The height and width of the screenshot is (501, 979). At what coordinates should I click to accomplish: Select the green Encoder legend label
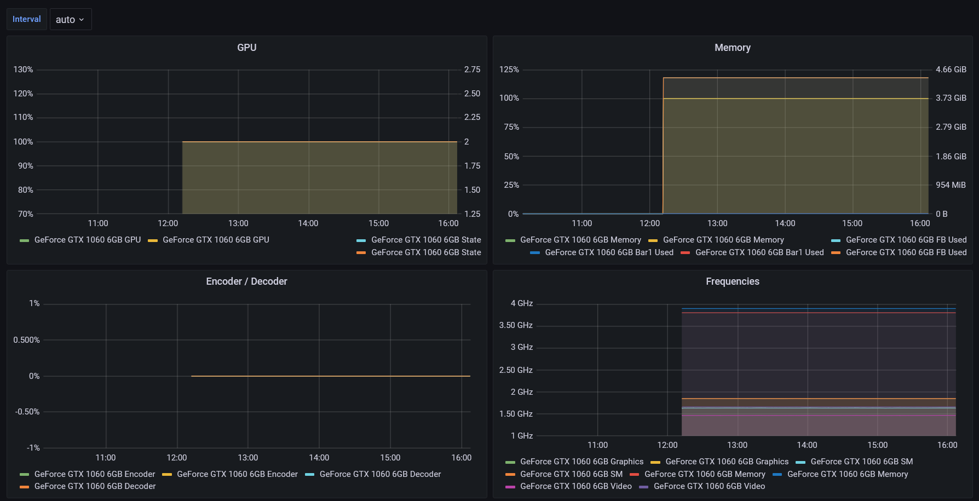(94, 474)
